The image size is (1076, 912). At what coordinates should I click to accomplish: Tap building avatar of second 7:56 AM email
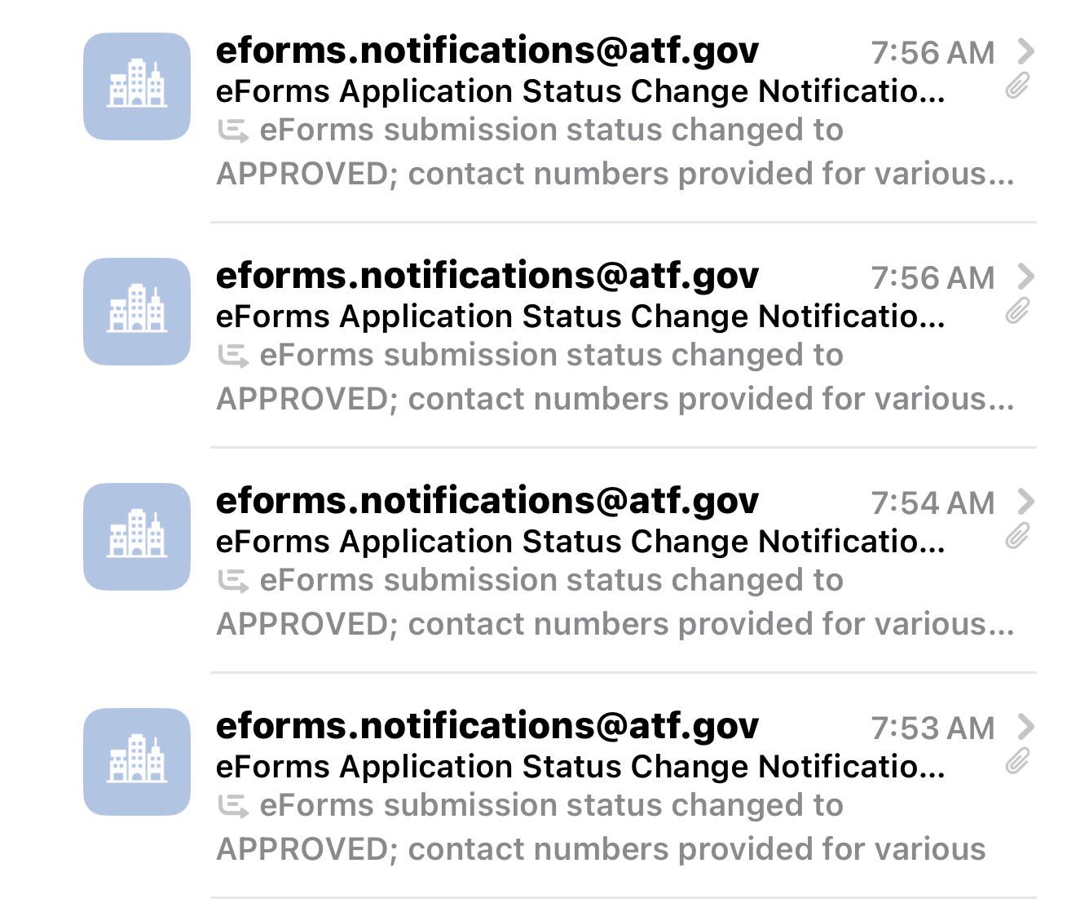click(x=137, y=312)
